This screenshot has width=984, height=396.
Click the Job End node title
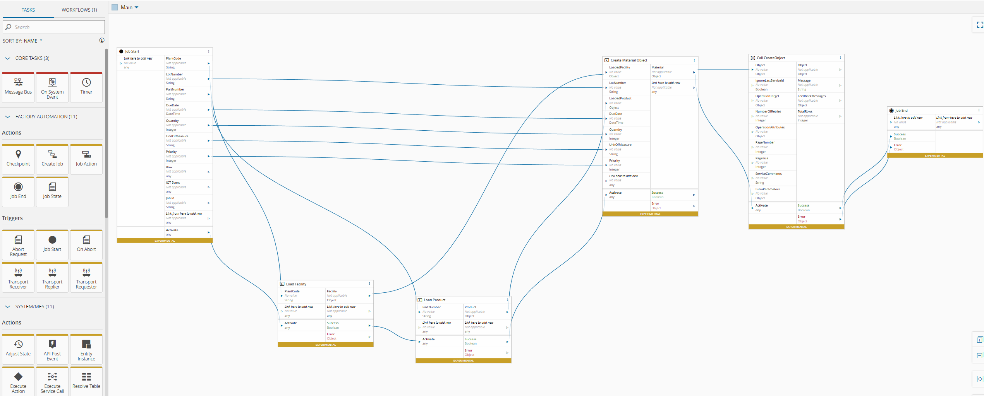coord(902,111)
